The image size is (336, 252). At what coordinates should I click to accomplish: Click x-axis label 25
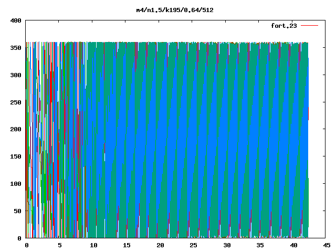(193, 245)
